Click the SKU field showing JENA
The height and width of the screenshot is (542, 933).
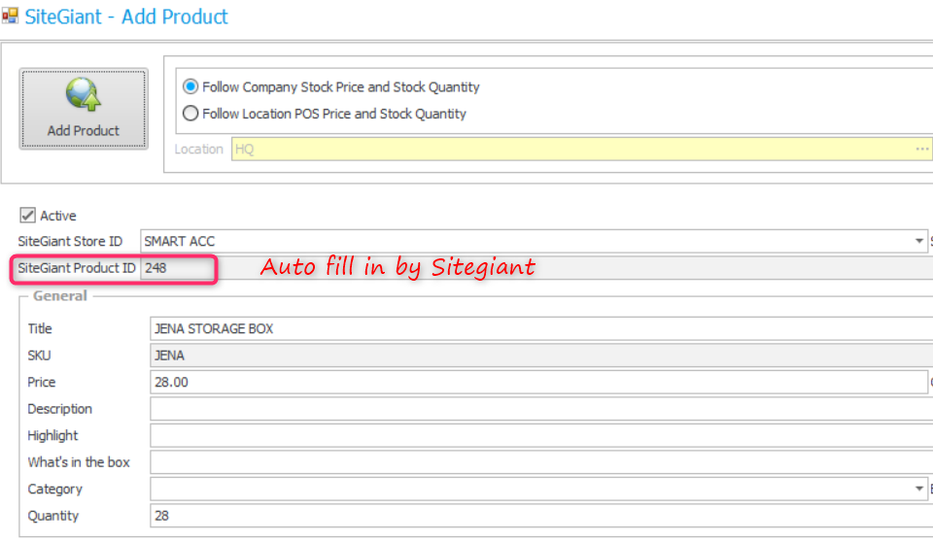click(541, 356)
